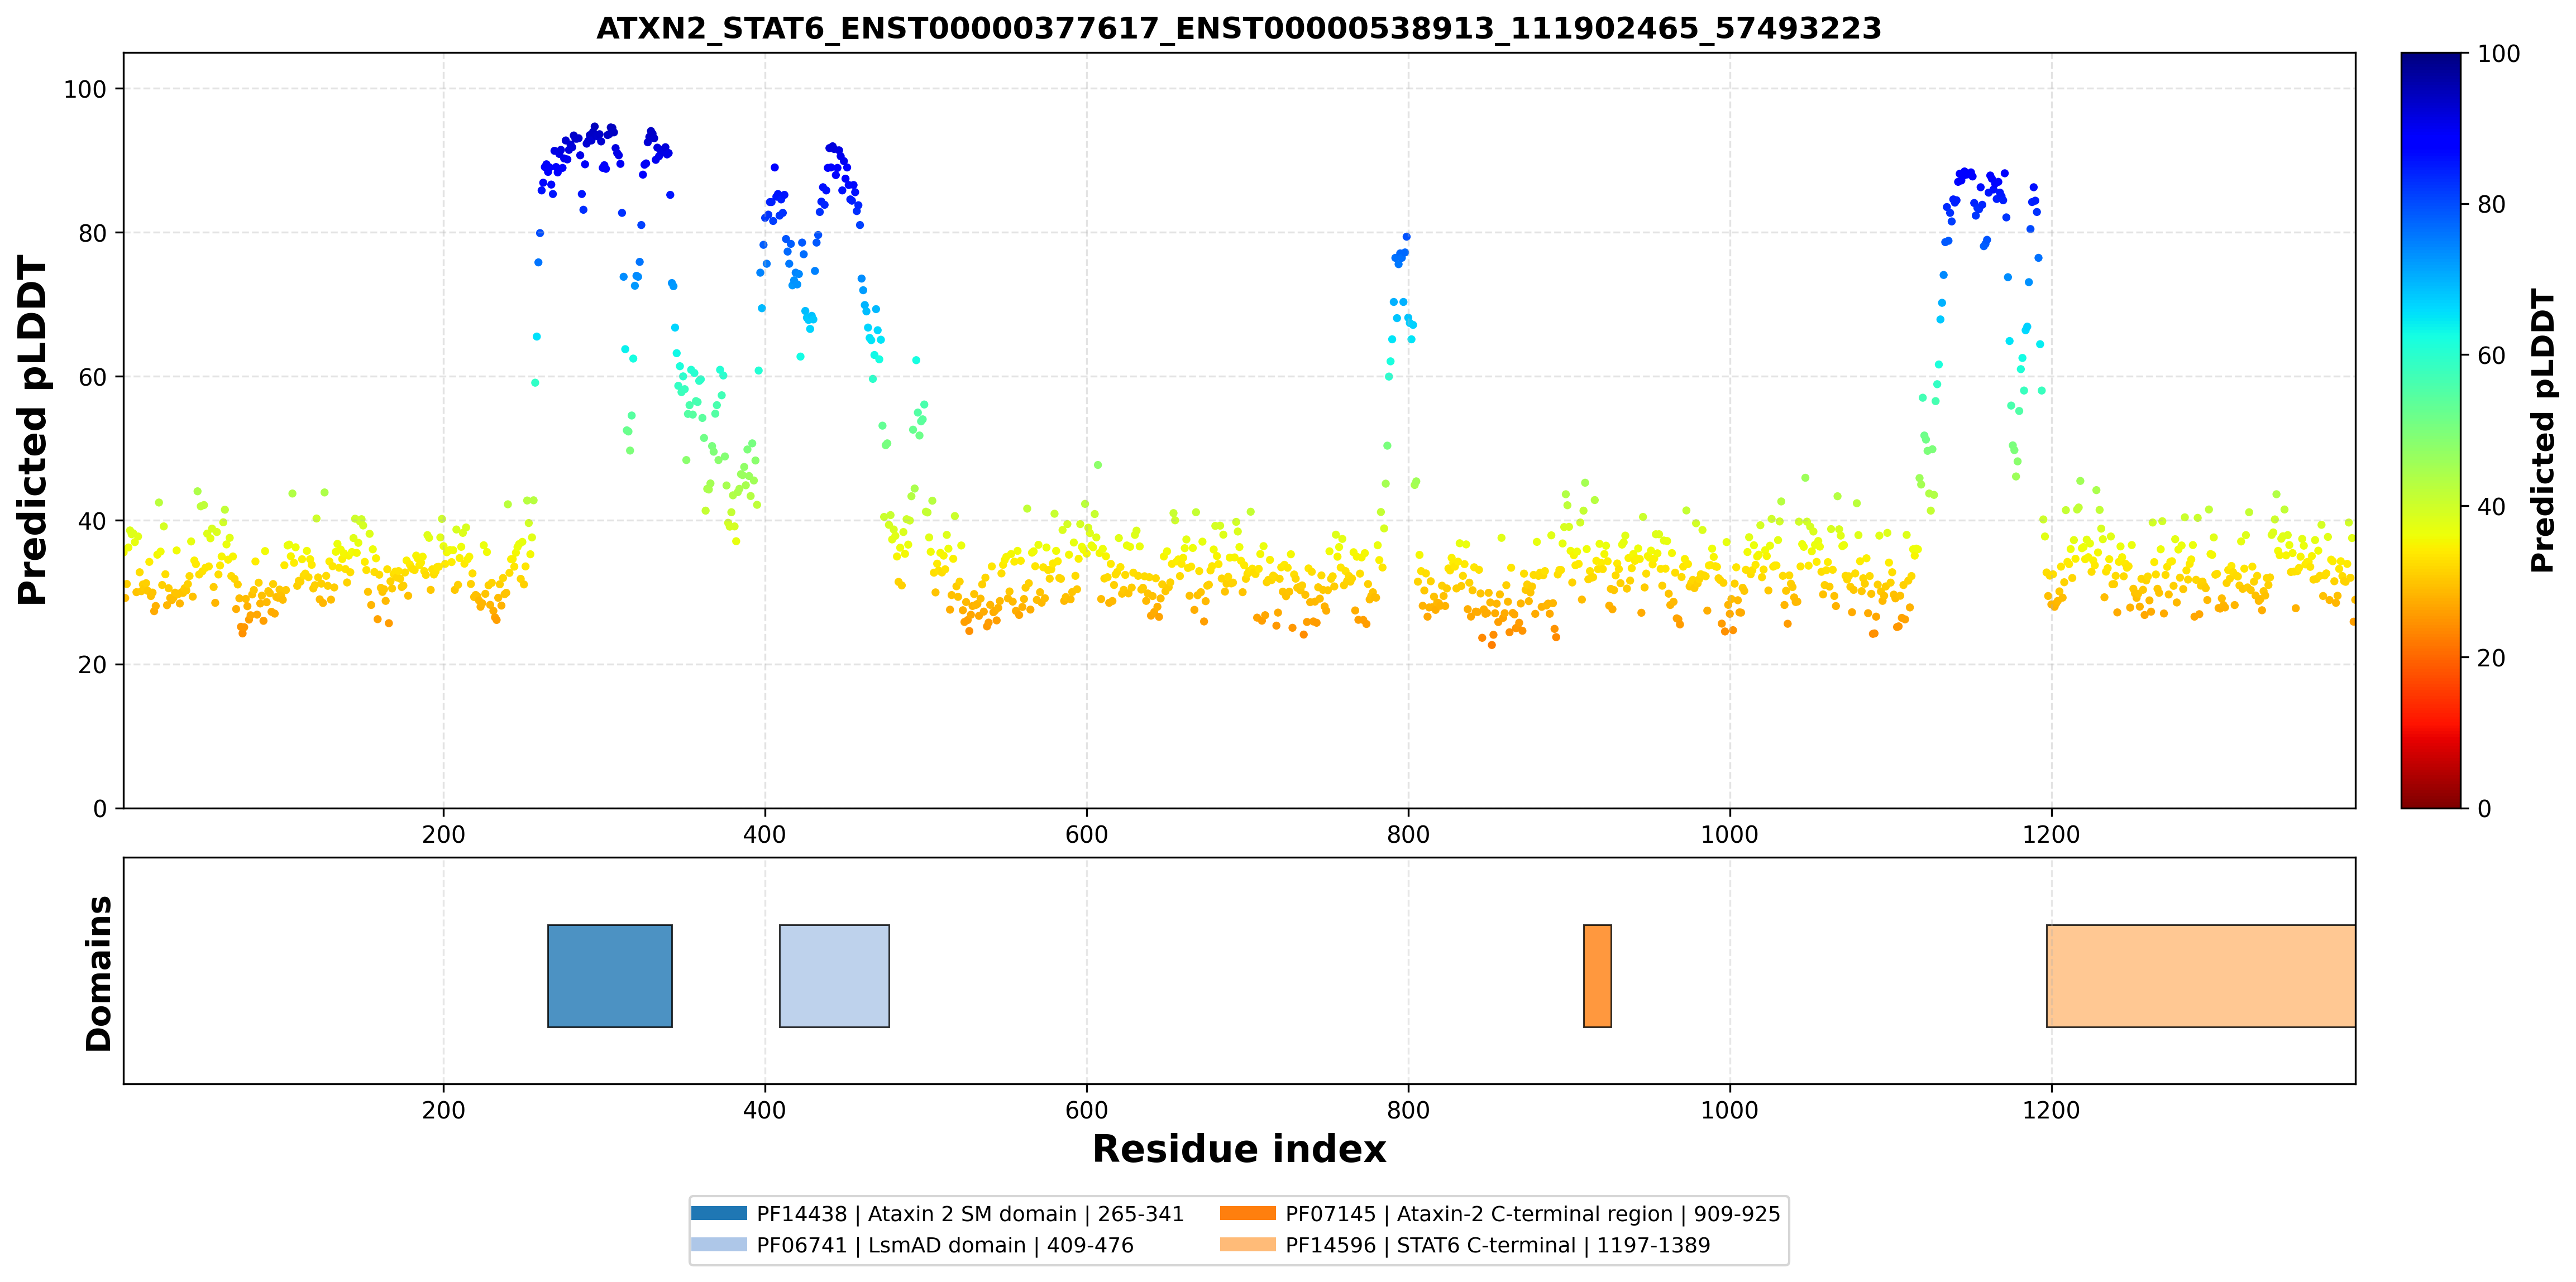Click the Ataxin-2 C-terminal region legend label
Image resolution: width=2576 pixels, height=1282 pixels.
(1533, 1214)
